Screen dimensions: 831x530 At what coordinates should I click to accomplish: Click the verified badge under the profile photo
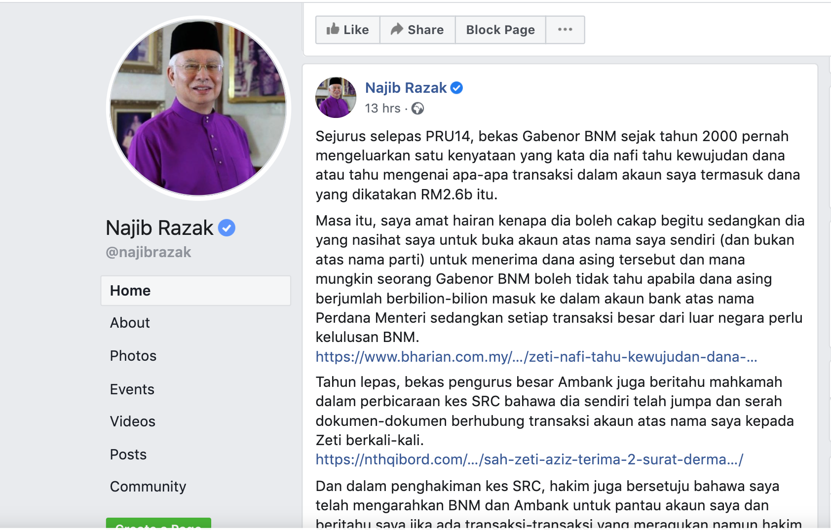[227, 227]
